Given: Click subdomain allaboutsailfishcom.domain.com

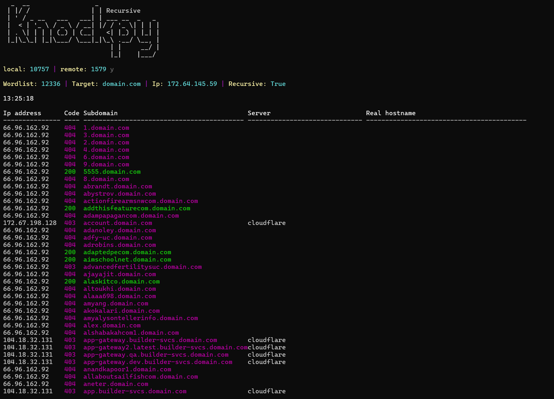Looking at the screenshot, I should tap(141, 376).
